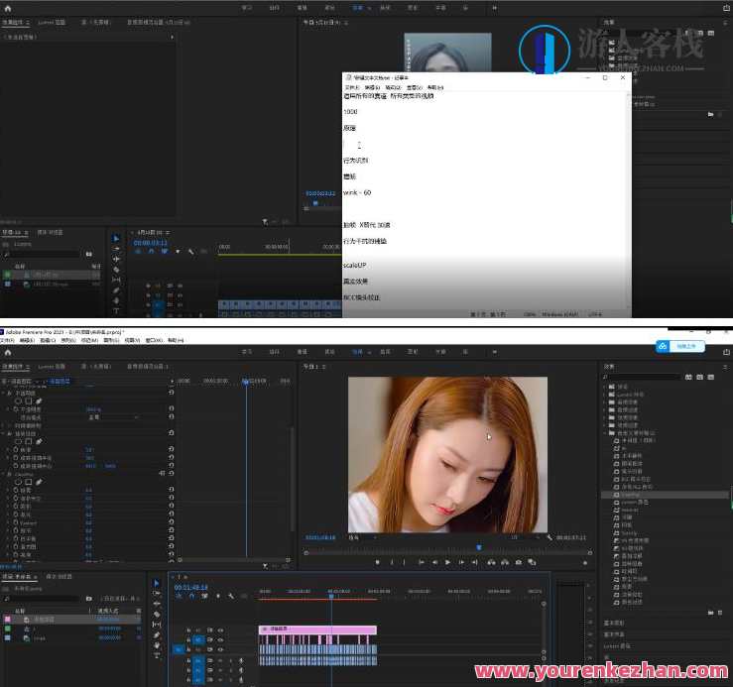Open the timeline wrench settings in lower timeline
This screenshot has height=687, width=733.
[230, 596]
